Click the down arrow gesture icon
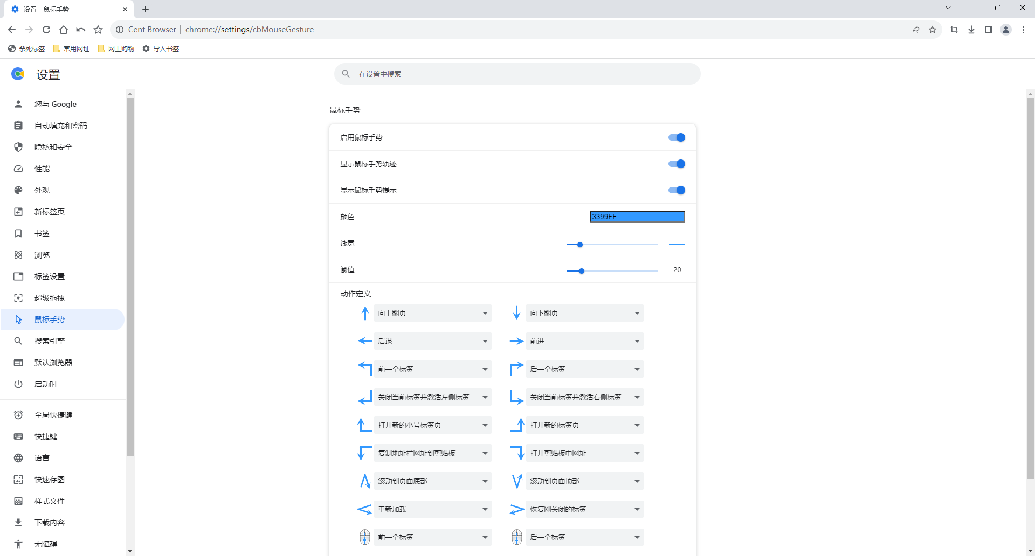 click(517, 313)
